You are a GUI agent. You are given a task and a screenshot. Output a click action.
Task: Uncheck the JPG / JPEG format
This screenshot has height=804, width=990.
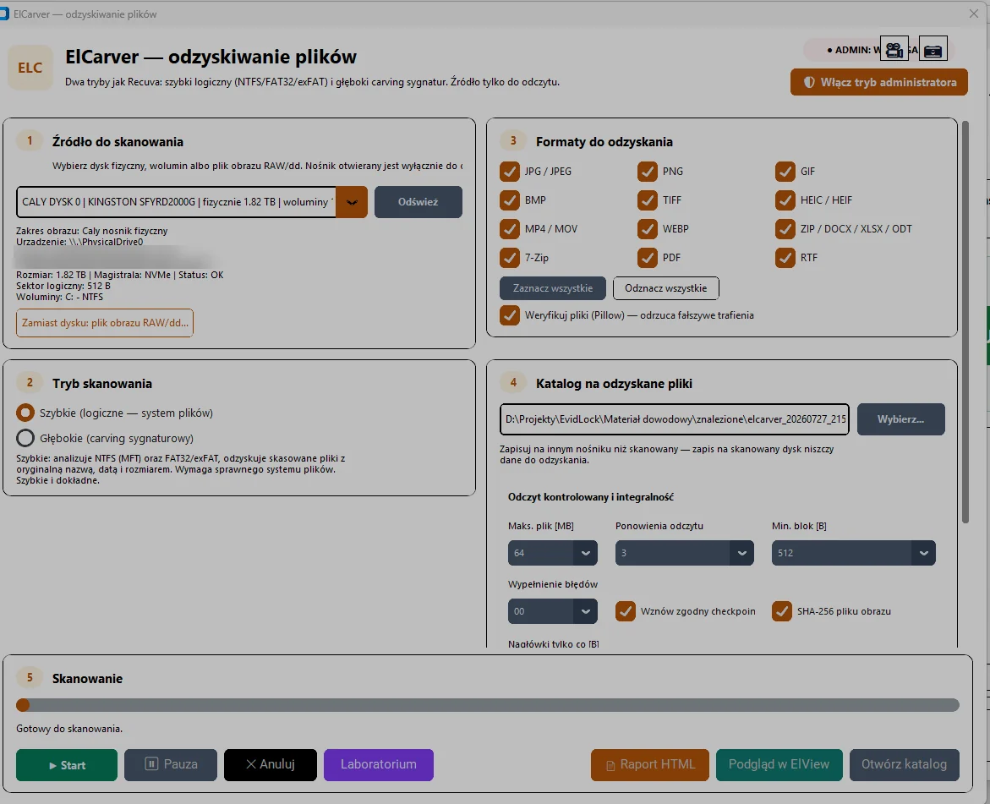click(509, 171)
